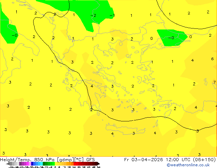217x168 pixels.
Task: Select the bright red swatch in the legend
Action: click(x=75, y=164)
